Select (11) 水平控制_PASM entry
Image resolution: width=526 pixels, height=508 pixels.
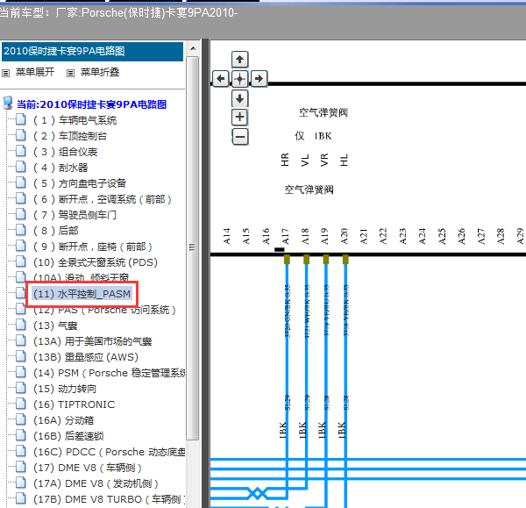[x=82, y=294]
